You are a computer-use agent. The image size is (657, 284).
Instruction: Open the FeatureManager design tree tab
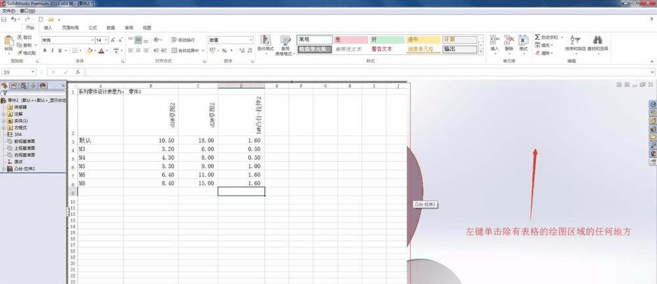(5, 86)
